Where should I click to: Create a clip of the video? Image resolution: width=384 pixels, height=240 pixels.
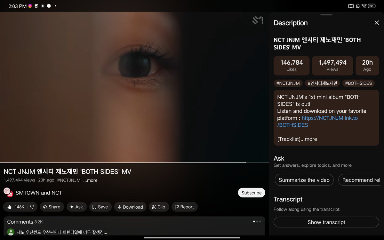[159, 207]
